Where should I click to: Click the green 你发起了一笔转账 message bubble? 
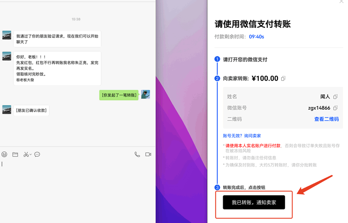[119, 95]
